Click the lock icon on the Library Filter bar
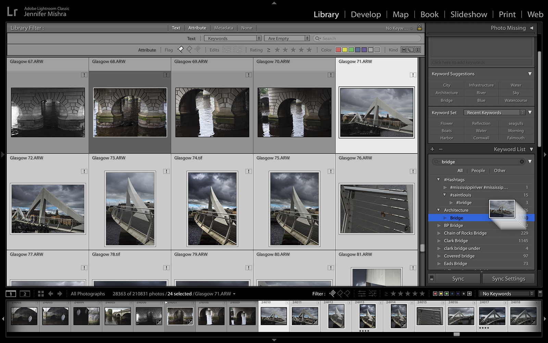The image size is (548, 343). click(420, 28)
